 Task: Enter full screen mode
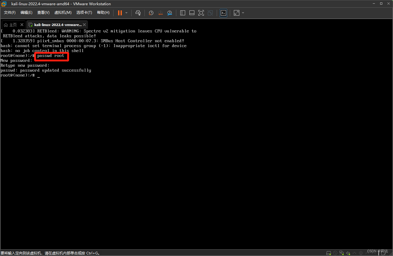point(201,13)
